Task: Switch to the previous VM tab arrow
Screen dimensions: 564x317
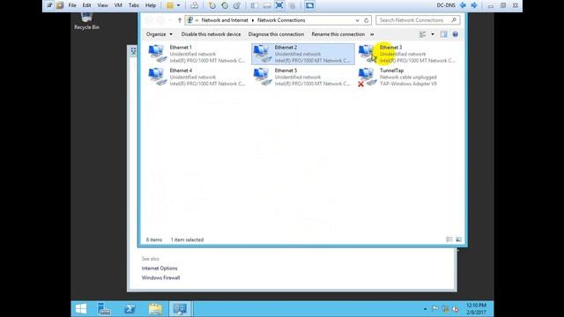Action: (463, 5)
